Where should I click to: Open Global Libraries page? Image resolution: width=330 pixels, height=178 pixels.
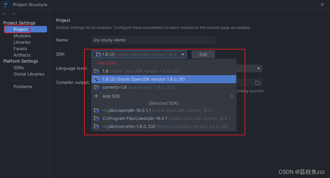pos(29,74)
